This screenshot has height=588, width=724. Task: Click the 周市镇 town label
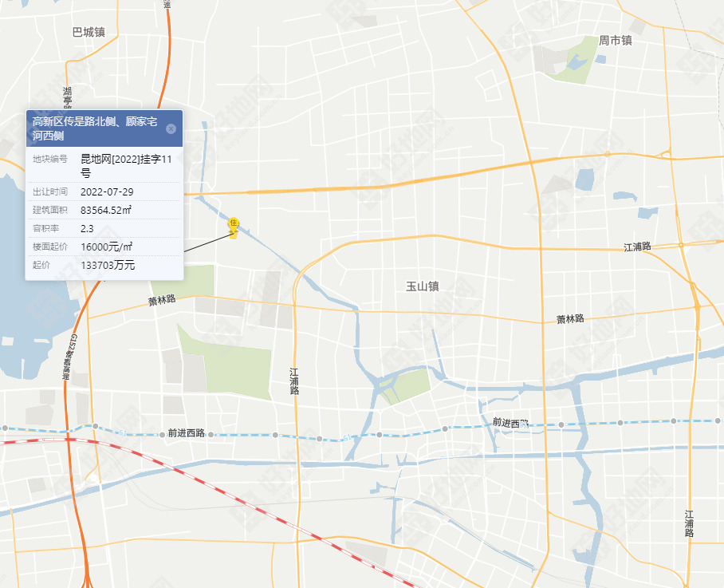tap(615, 41)
